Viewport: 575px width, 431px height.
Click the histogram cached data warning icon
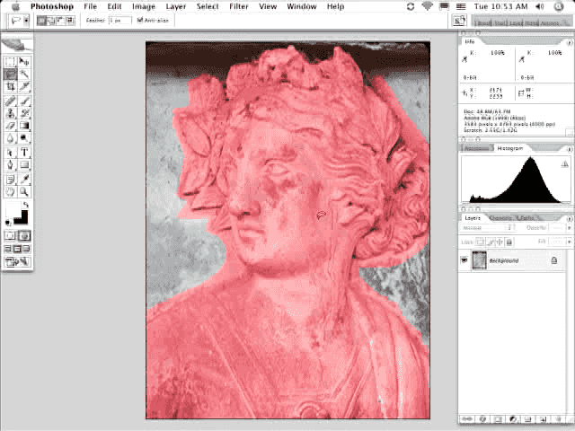tap(564, 164)
